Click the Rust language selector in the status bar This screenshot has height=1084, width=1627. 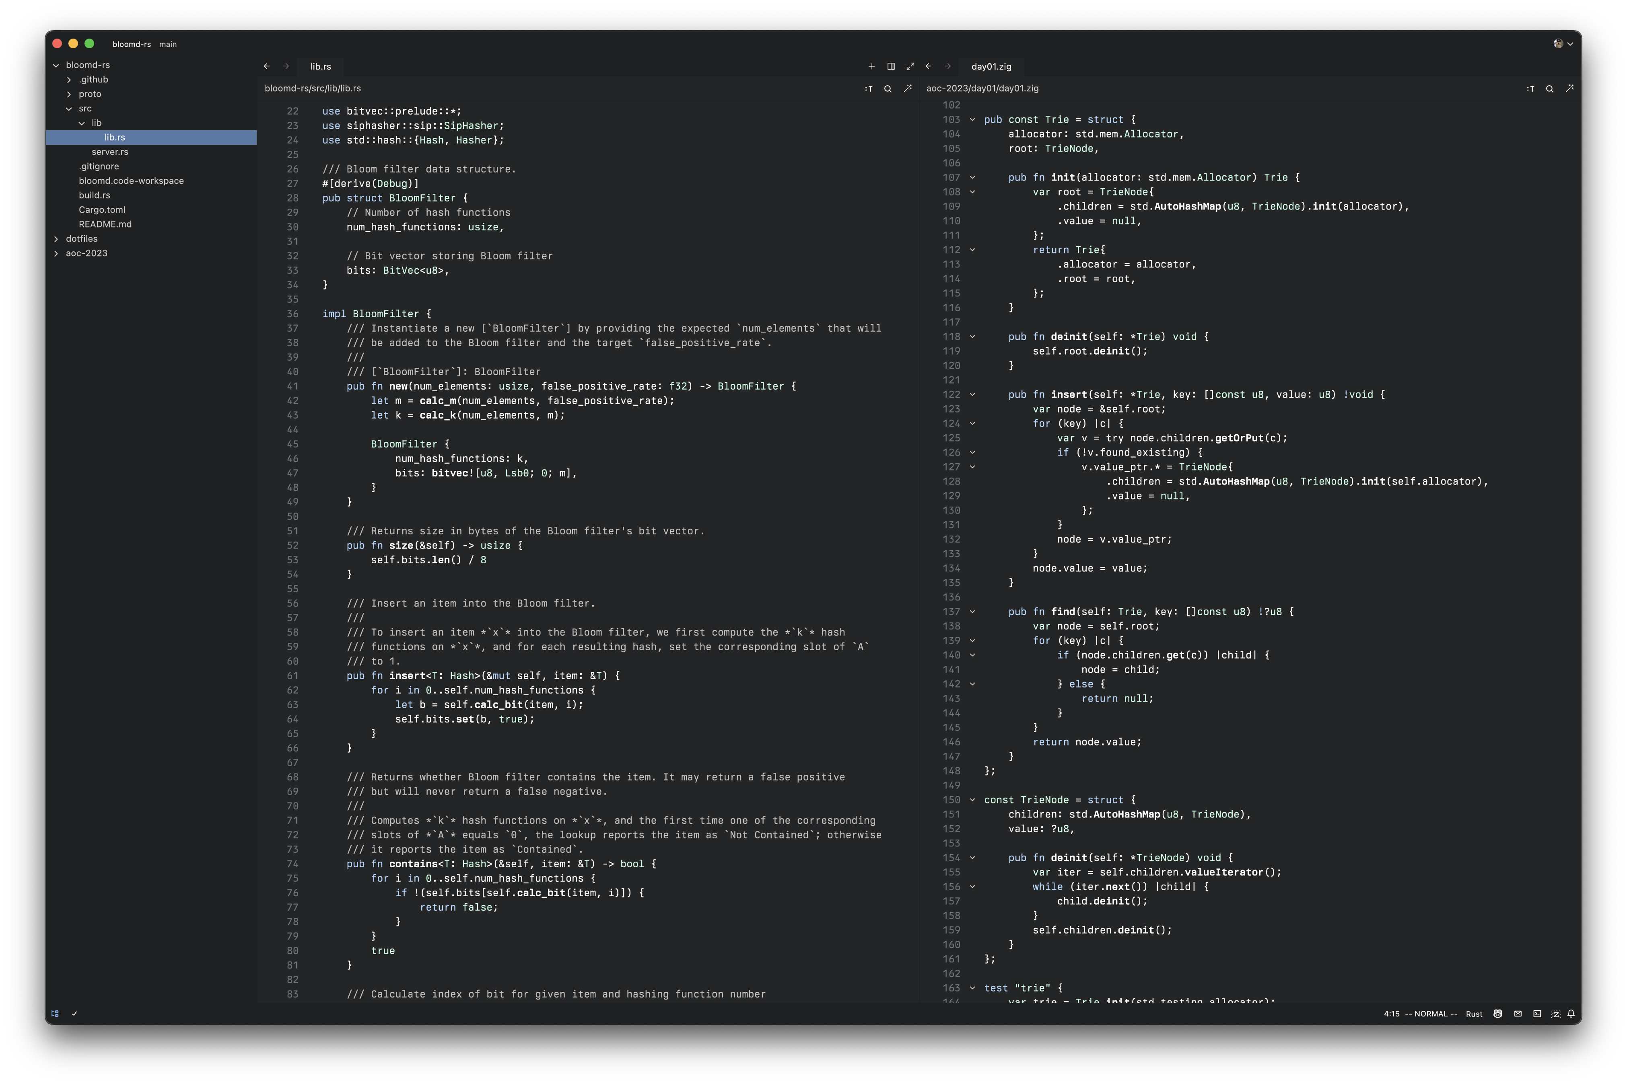pyautogui.click(x=1474, y=1014)
